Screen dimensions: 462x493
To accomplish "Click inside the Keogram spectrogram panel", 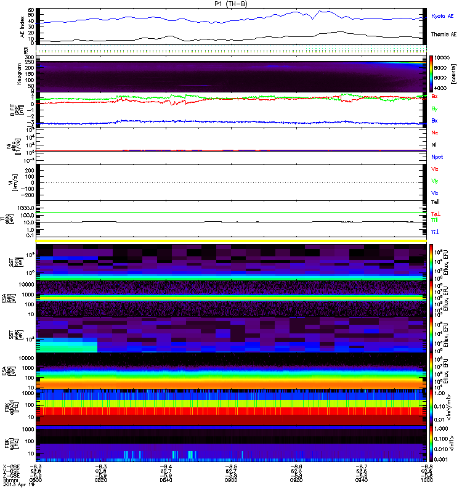I will pyautogui.click(x=231, y=74).
